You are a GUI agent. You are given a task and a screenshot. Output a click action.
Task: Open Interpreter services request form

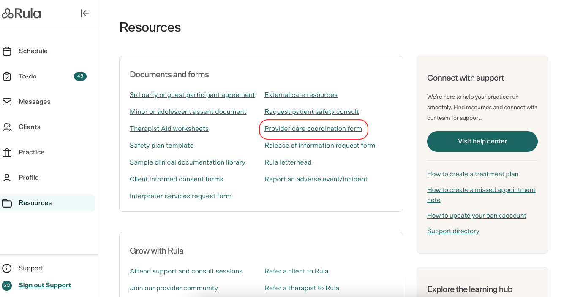click(180, 196)
